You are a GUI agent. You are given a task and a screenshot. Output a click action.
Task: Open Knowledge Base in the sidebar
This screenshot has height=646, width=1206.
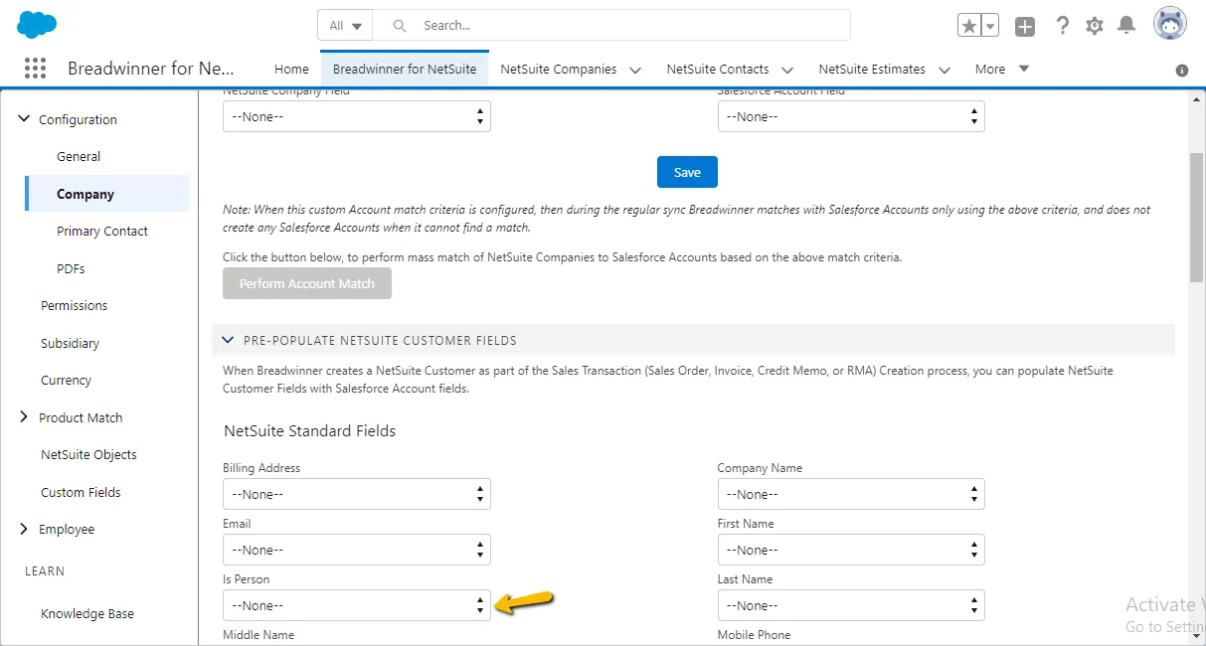tap(87, 614)
